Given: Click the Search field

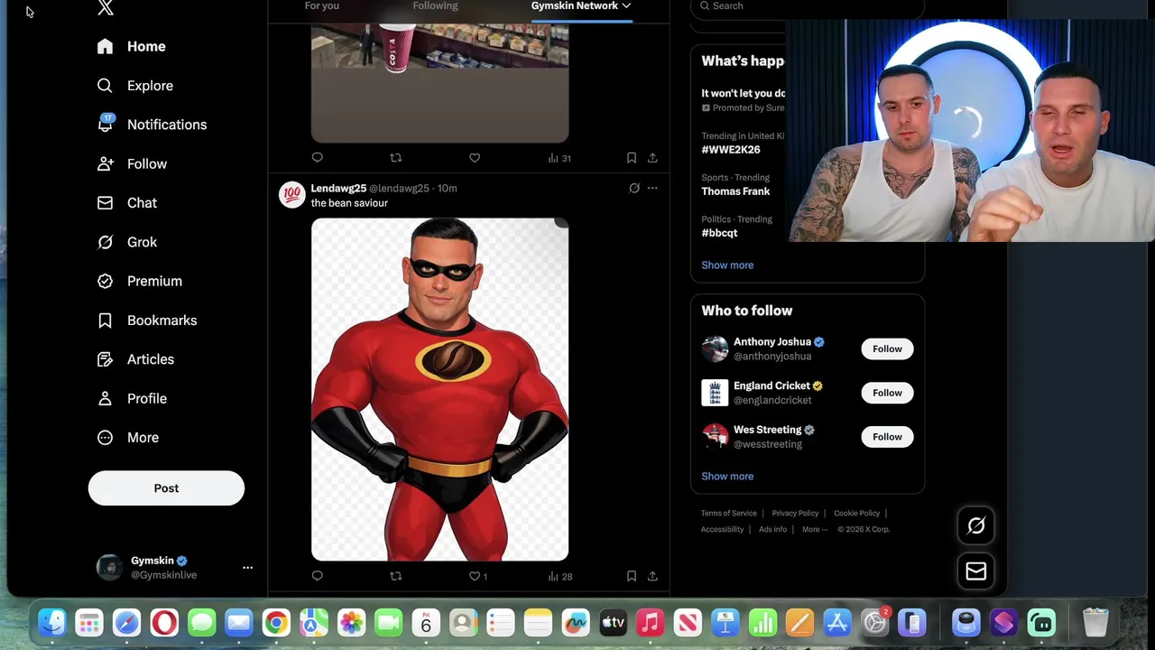Looking at the screenshot, I should pyautogui.click(x=808, y=7).
